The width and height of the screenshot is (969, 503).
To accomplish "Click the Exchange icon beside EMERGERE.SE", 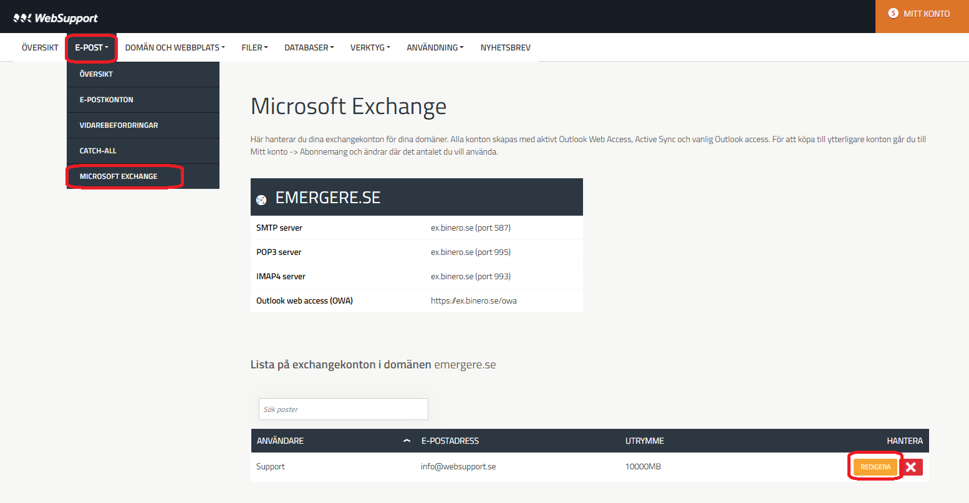I will [261, 199].
